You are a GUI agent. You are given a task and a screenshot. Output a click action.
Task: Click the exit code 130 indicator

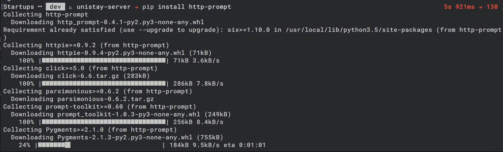(x=492, y=7)
